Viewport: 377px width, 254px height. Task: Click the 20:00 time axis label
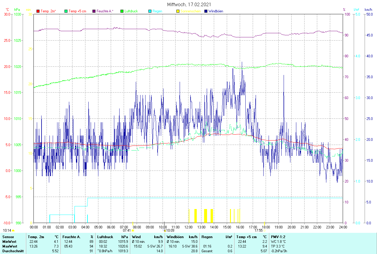click(291, 227)
